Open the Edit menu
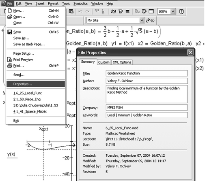Image resolution: width=205 pixels, height=181 pixels. [x=19, y=4]
